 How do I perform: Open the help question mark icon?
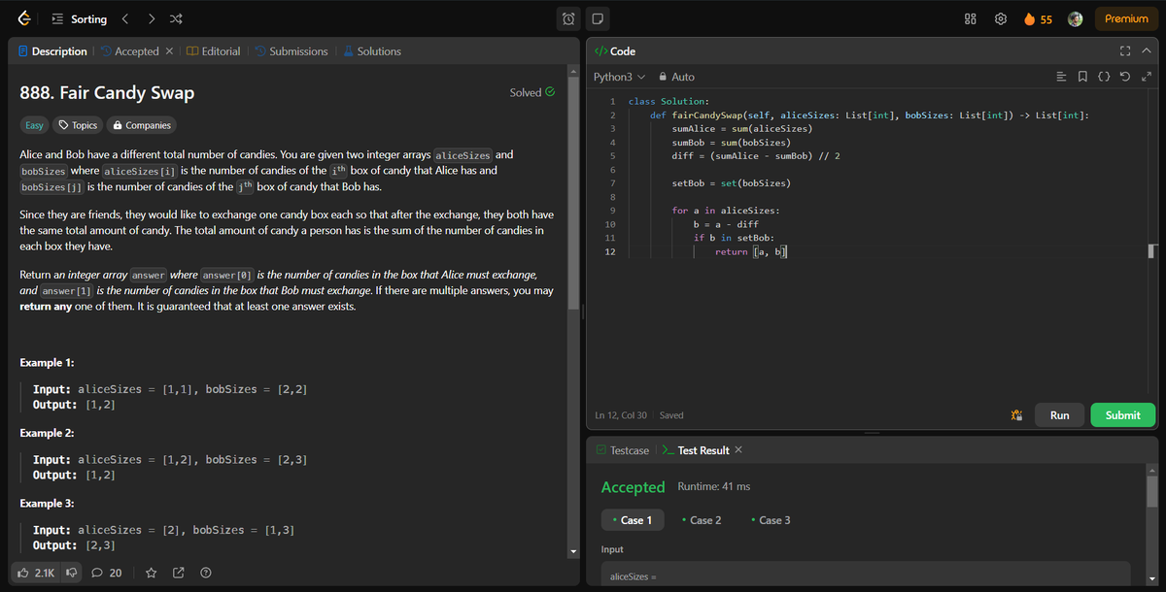(x=206, y=573)
